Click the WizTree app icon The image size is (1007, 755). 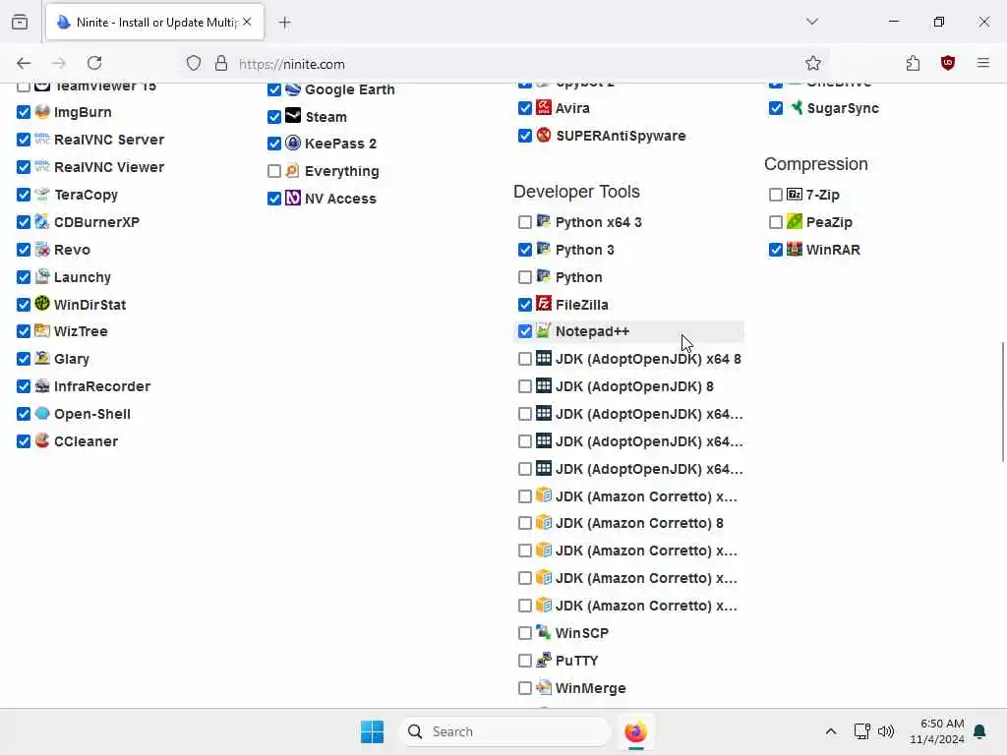[42, 330]
